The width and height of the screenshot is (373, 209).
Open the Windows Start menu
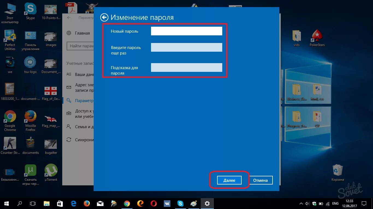pos(7,203)
